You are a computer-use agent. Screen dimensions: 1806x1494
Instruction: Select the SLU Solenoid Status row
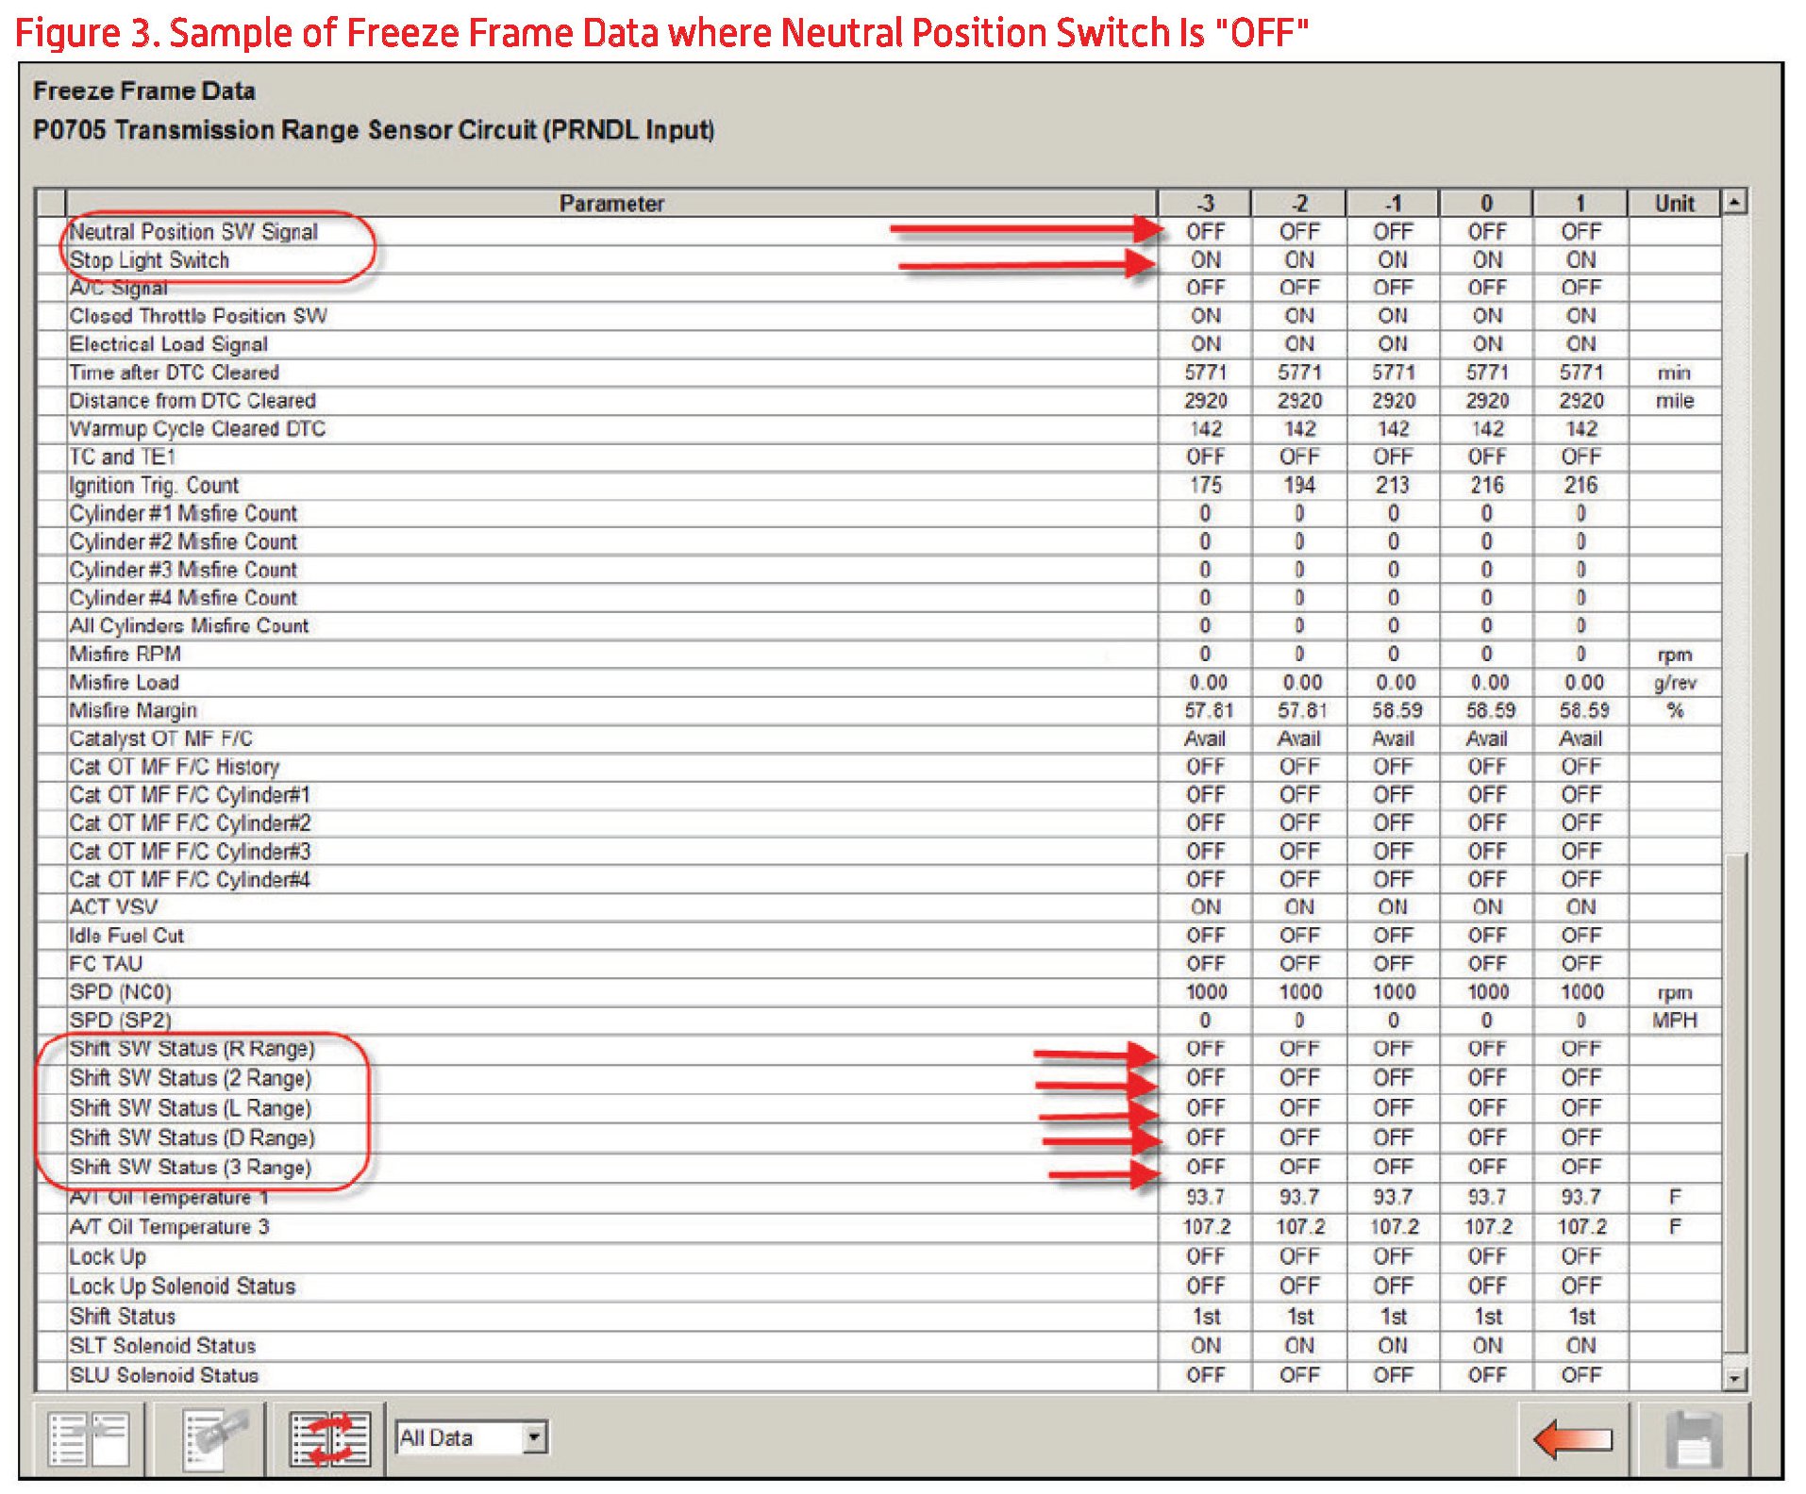pyautogui.click(x=163, y=1375)
